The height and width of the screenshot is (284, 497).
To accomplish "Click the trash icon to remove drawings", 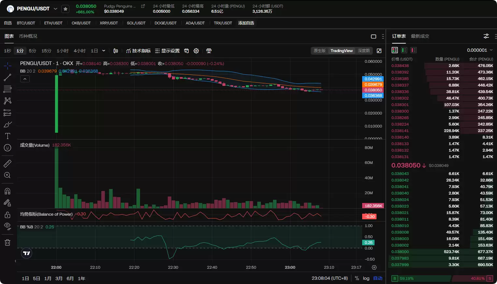I will 7,242.
